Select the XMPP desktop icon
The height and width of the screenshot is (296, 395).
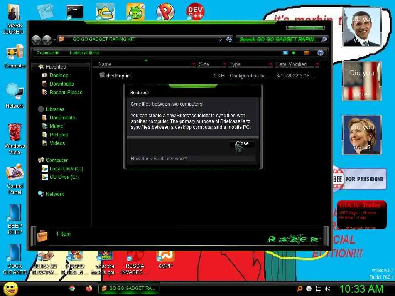tap(165, 260)
